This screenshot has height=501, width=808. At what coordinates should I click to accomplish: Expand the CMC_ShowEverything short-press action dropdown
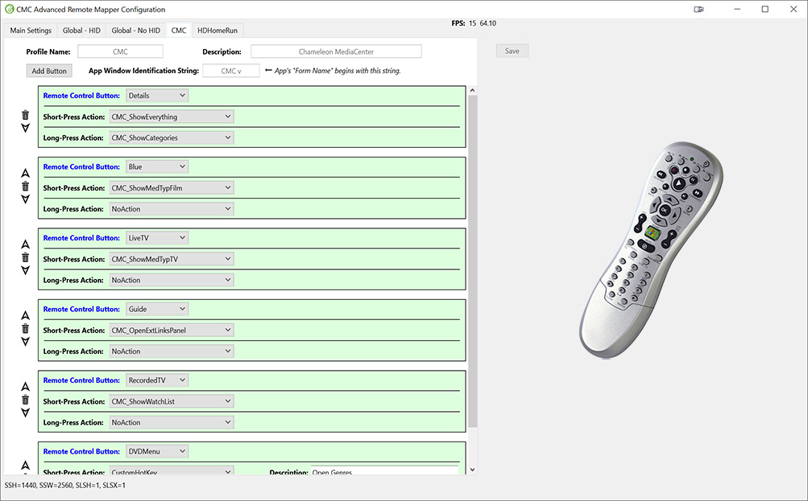click(171, 117)
